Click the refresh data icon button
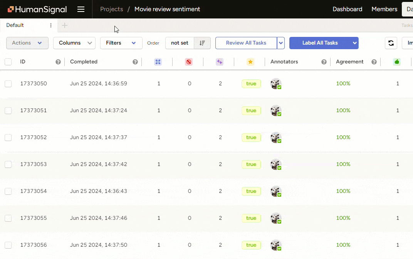This screenshot has height=259, width=413. click(391, 43)
